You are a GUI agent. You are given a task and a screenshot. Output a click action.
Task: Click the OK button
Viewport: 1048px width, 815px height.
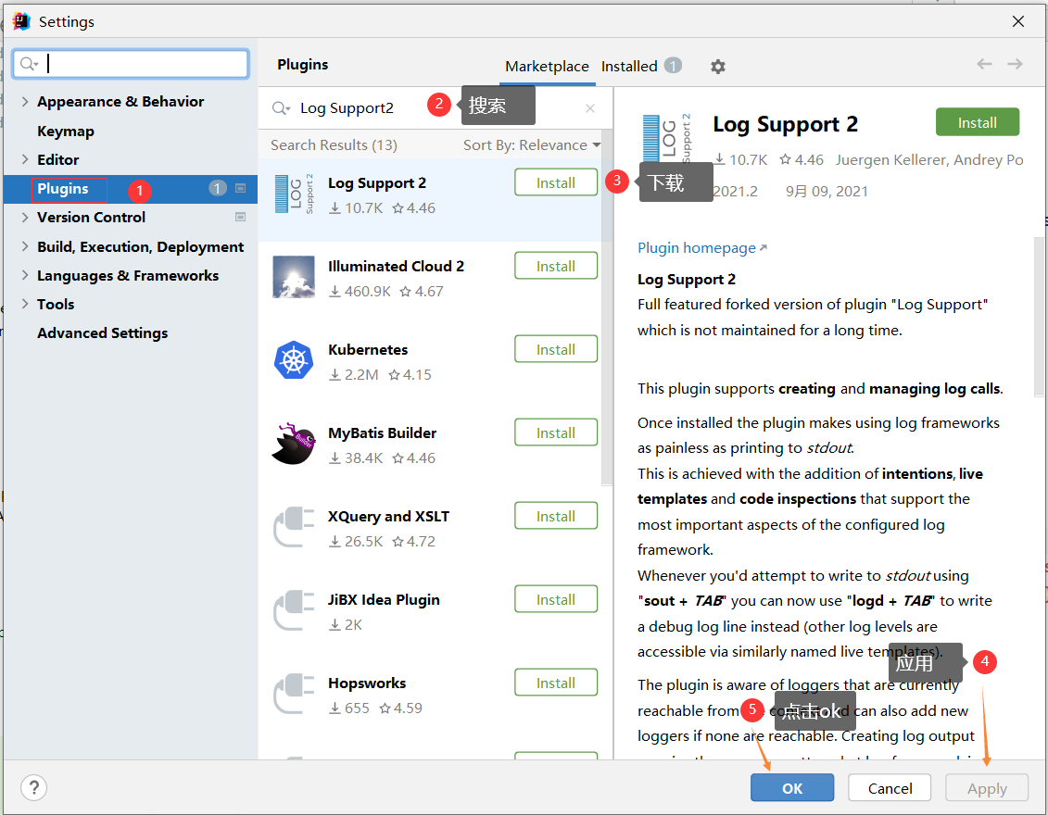[792, 787]
